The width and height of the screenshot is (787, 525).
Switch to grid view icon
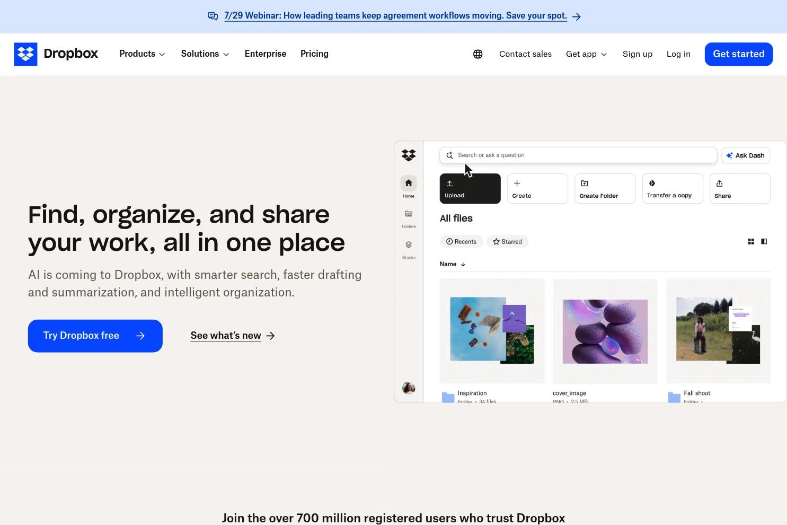751,242
